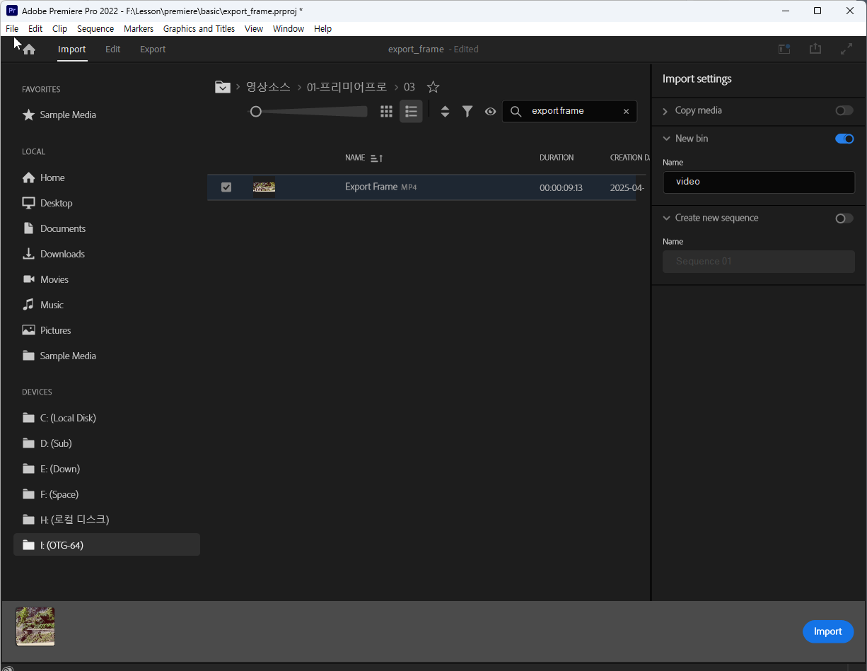Turn off the New bin toggle
This screenshot has width=867, height=671.
pyautogui.click(x=844, y=139)
